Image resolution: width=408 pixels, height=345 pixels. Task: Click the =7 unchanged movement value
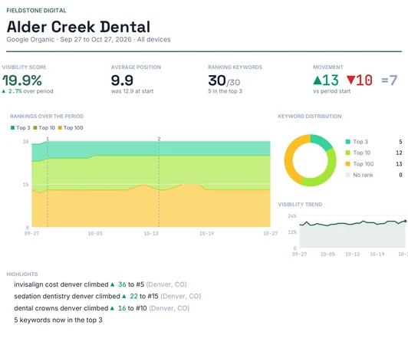tap(390, 80)
